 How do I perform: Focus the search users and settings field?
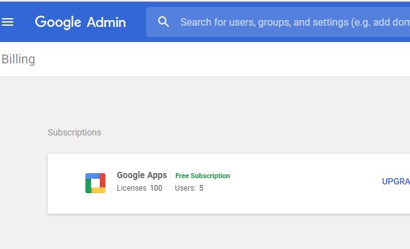(x=278, y=22)
